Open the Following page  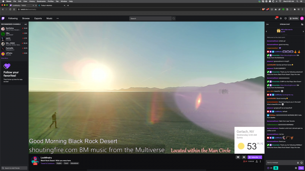pyautogui.click(x=13, y=18)
